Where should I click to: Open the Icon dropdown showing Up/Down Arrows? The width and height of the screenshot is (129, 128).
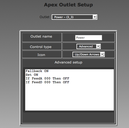pyautogui.click(x=88, y=54)
